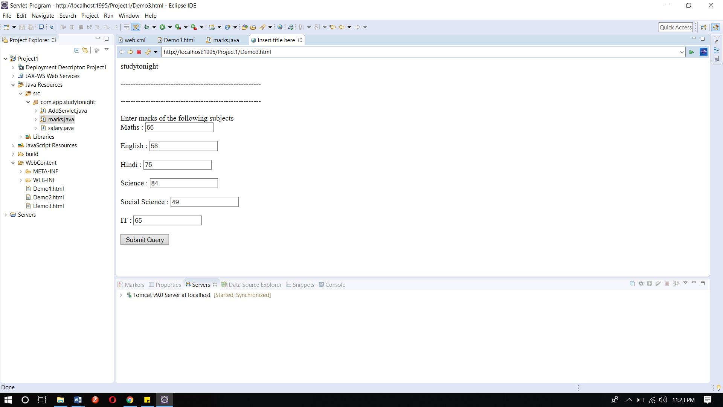Select AddServlet.java in the tree
Viewport: 723px width, 407px height.
67,111
